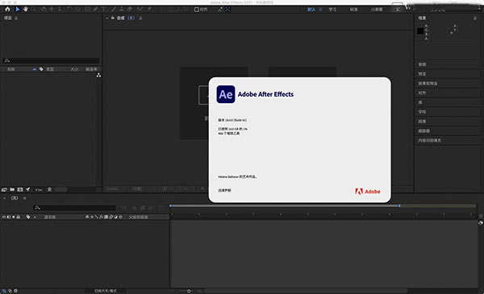Select the Puppet Pin tool

coord(149,9)
